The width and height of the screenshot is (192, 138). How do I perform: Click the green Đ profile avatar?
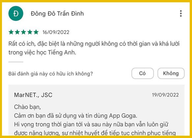click(16, 13)
